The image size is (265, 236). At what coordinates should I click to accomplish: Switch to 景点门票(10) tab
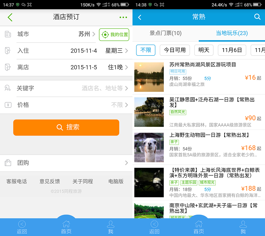(165, 33)
